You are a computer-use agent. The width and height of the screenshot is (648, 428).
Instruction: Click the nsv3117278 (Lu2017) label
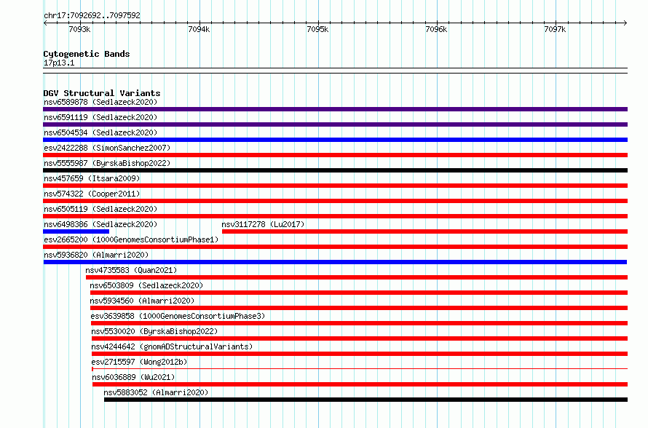263,224
